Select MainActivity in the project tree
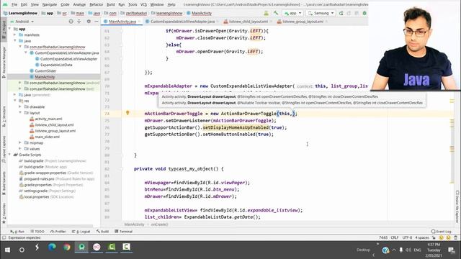 [45, 77]
